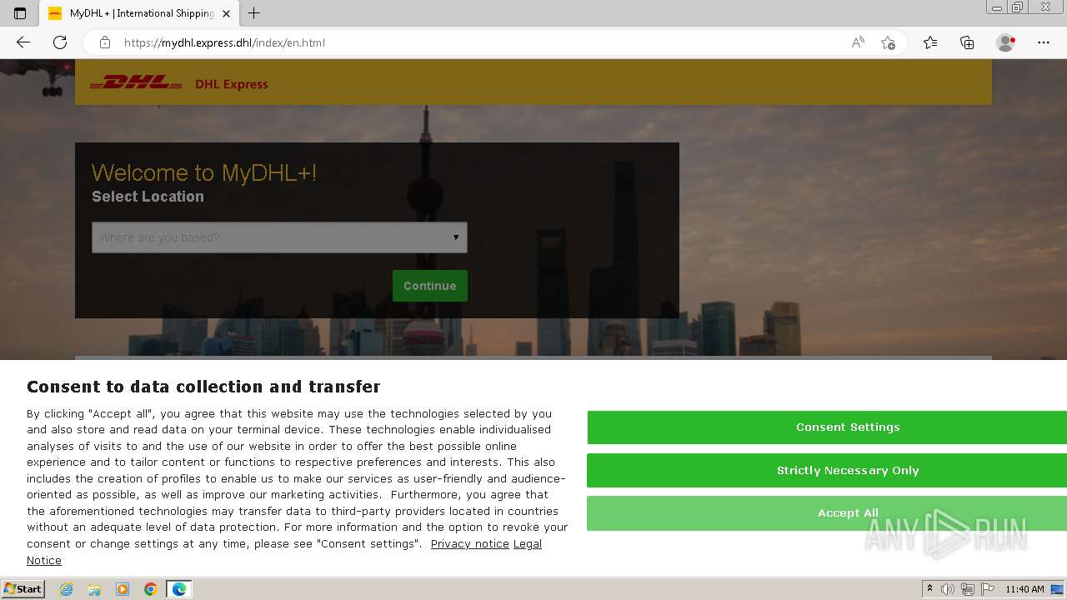Open the Privacy notice link

[470, 543]
